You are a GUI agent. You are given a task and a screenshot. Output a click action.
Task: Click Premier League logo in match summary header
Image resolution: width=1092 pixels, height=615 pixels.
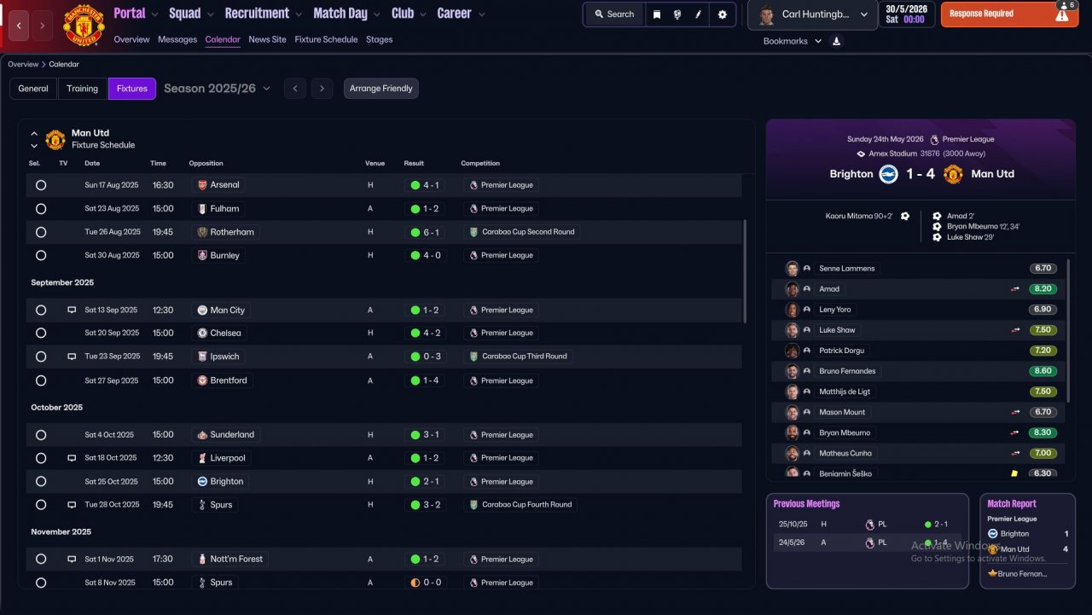click(x=934, y=139)
